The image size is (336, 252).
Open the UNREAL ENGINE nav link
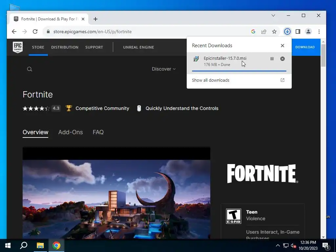point(138,47)
